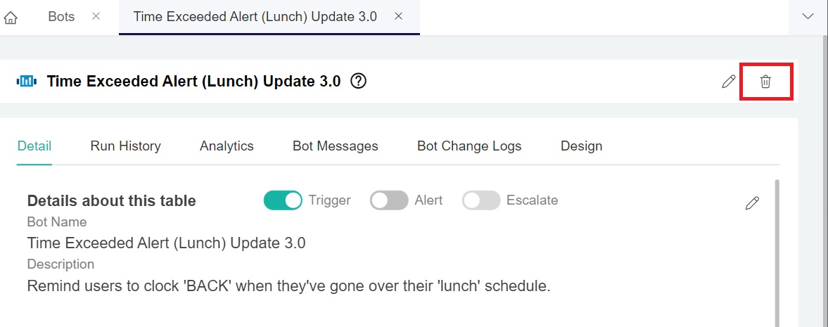Viewport: 828px width, 327px height.
Task: Close the Bots tab
Action: click(x=96, y=16)
